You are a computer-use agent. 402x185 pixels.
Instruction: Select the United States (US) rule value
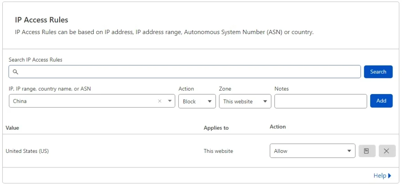pos(27,151)
